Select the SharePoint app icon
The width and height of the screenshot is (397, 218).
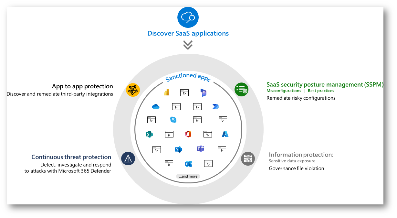click(x=149, y=134)
